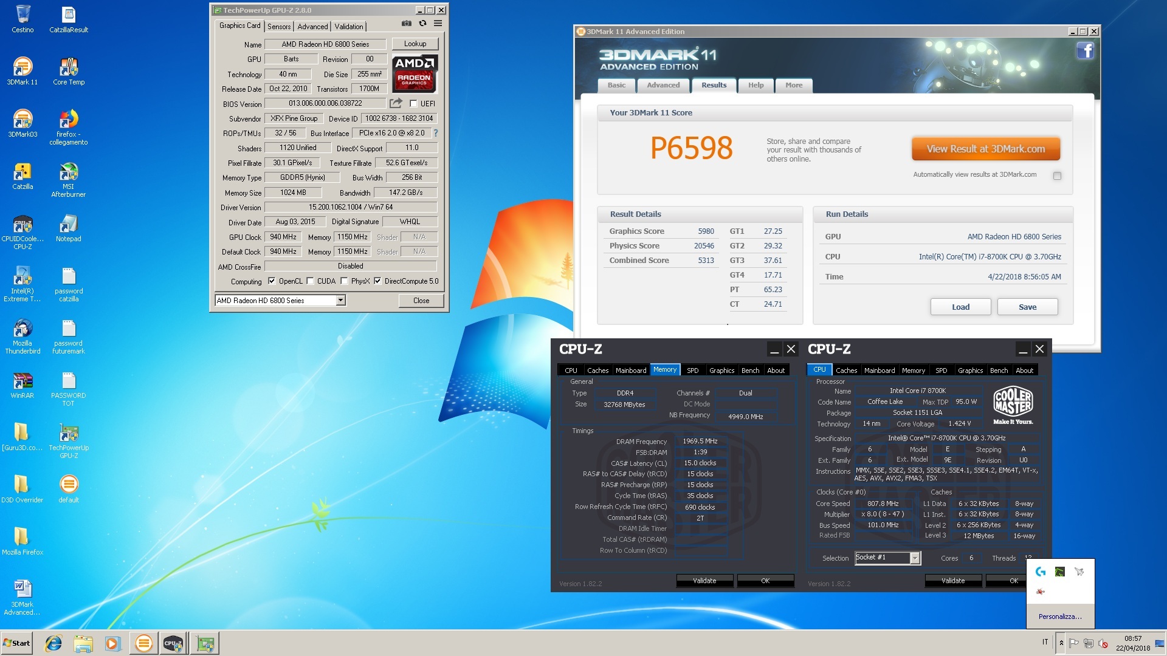Click OK in CPU-Z memory window
Viewport: 1167px width, 656px height.
click(x=765, y=581)
